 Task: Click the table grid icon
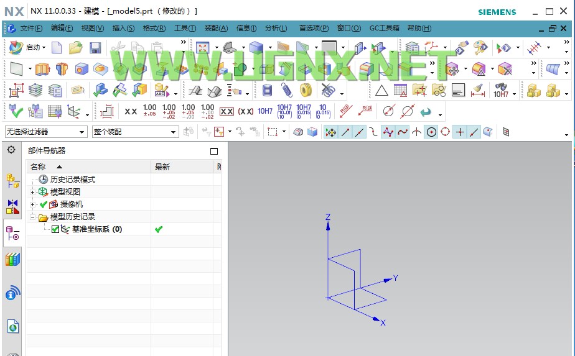pos(400,90)
